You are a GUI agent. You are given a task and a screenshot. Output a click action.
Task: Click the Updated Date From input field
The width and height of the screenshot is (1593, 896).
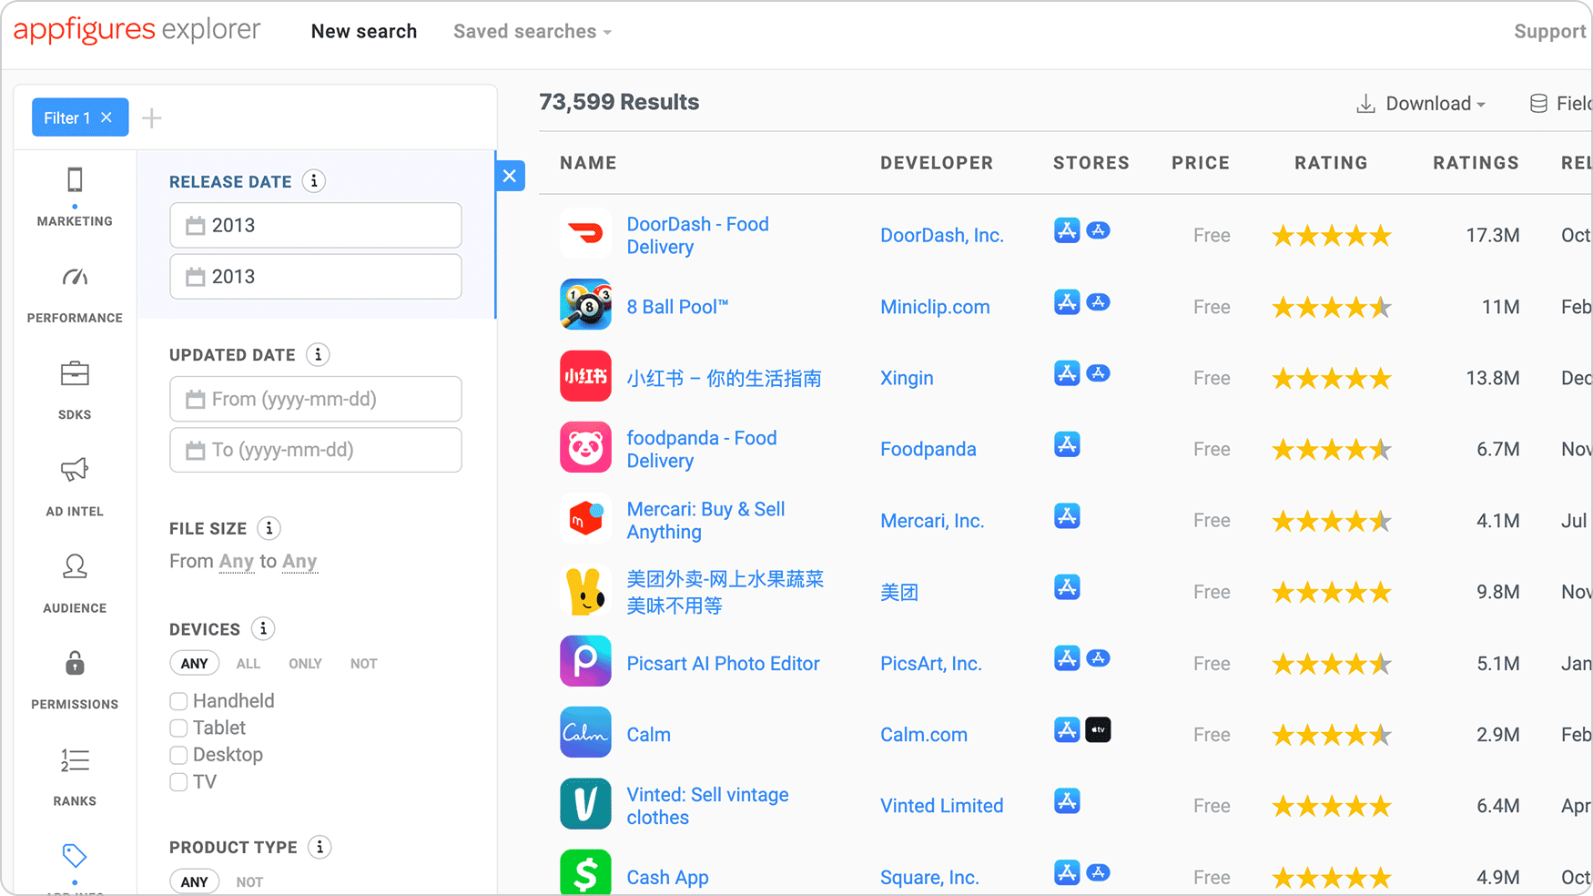315,399
